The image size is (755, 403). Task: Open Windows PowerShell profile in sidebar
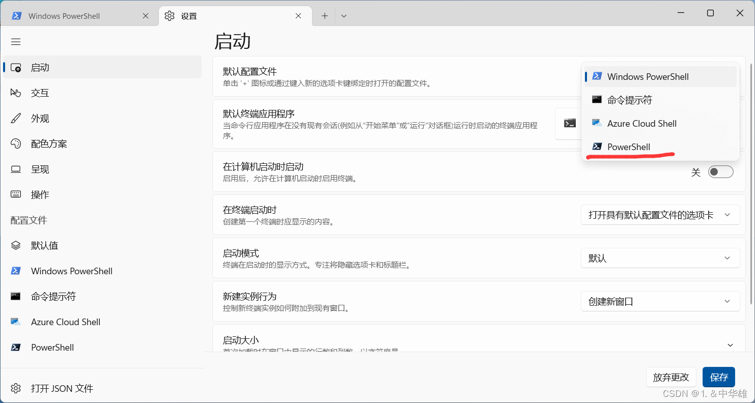tap(102, 271)
